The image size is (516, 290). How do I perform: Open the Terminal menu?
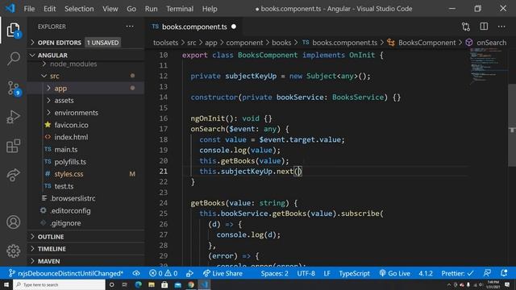180,9
